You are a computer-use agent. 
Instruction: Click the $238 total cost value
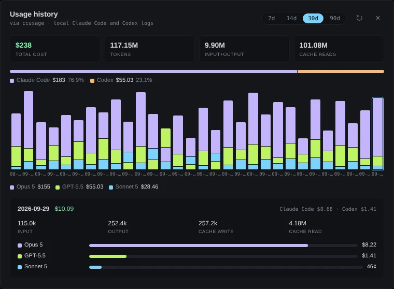point(23,45)
